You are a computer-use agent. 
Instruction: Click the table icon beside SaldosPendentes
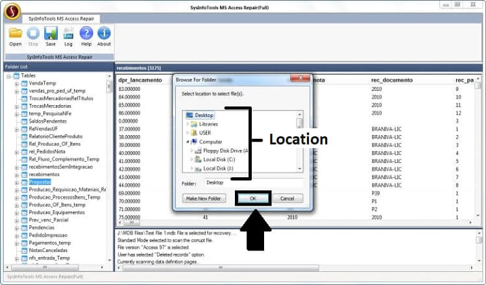click(x=25, y=121)
